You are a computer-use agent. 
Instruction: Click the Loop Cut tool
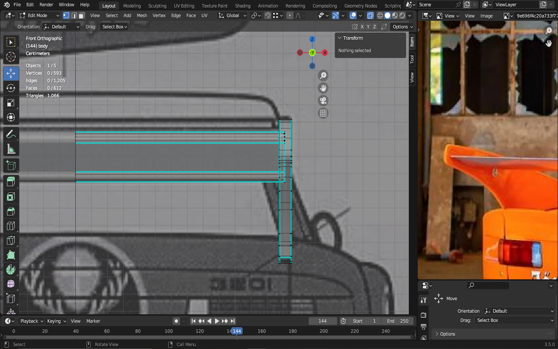click(x=11, y=226)
